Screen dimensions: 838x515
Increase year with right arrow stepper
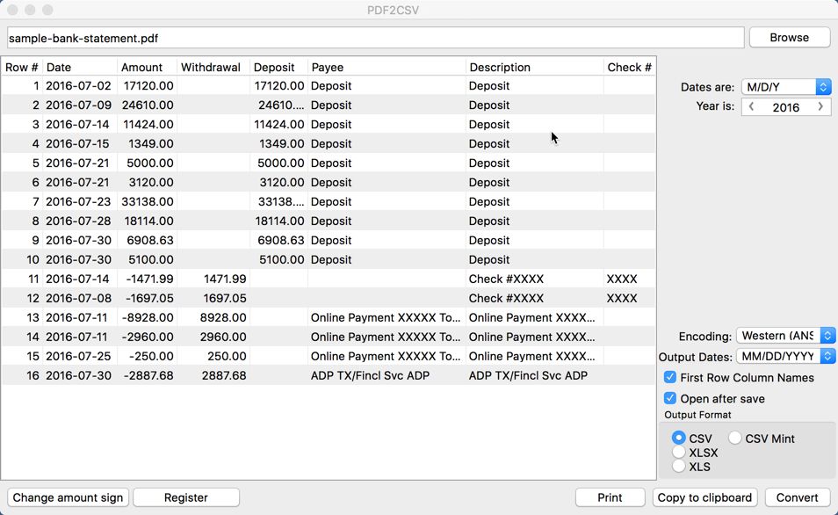point(820,107)
